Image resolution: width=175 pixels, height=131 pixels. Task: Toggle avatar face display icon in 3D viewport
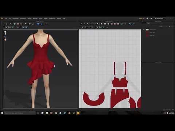point(5,40)
